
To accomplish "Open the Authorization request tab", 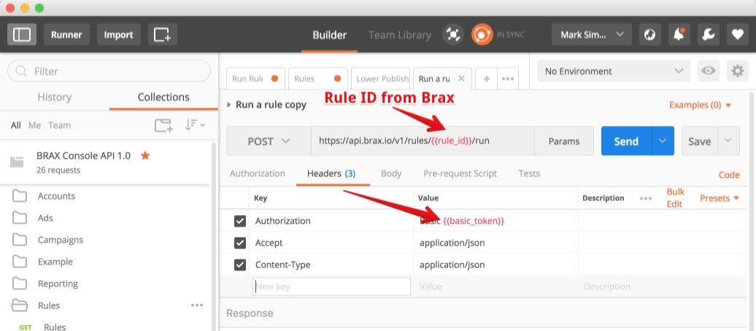I will point(258,174).
